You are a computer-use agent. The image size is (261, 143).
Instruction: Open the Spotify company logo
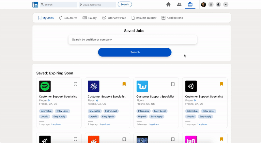(x=45, y=86)
